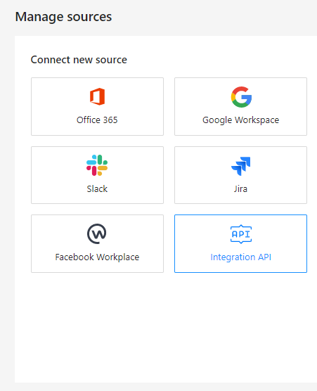Select the Google Workspace text label
Viewport: 317px width, 391px height.
coord(241,120)
